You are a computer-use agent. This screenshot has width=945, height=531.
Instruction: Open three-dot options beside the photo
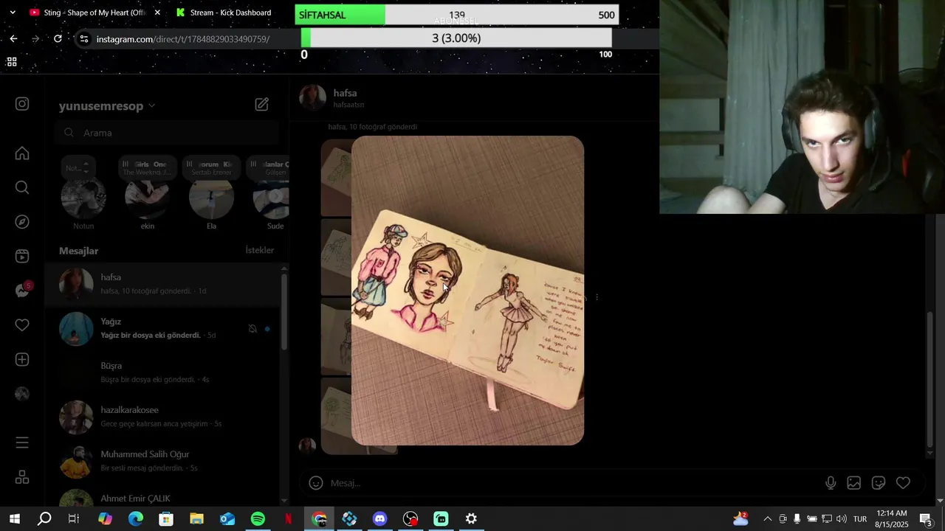597,297
